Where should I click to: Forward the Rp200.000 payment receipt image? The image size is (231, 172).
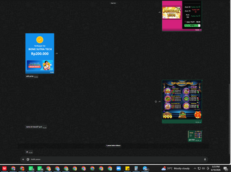tap(57, 53)
